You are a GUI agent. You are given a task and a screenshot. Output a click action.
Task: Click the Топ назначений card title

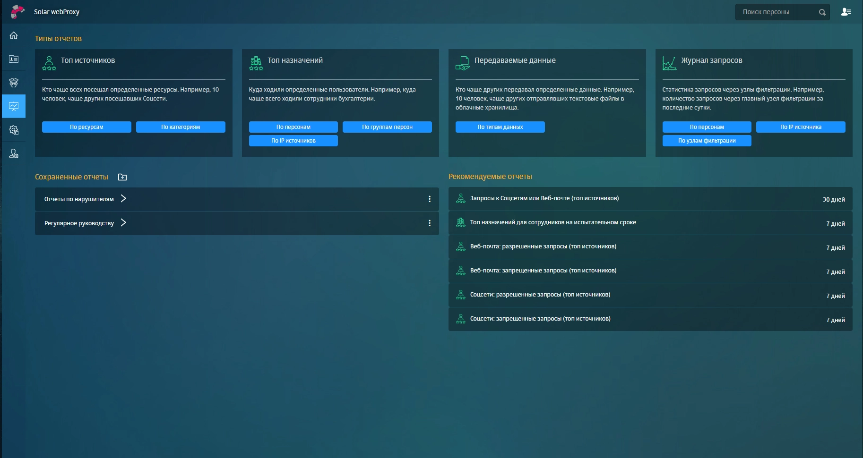click(295, 60)
